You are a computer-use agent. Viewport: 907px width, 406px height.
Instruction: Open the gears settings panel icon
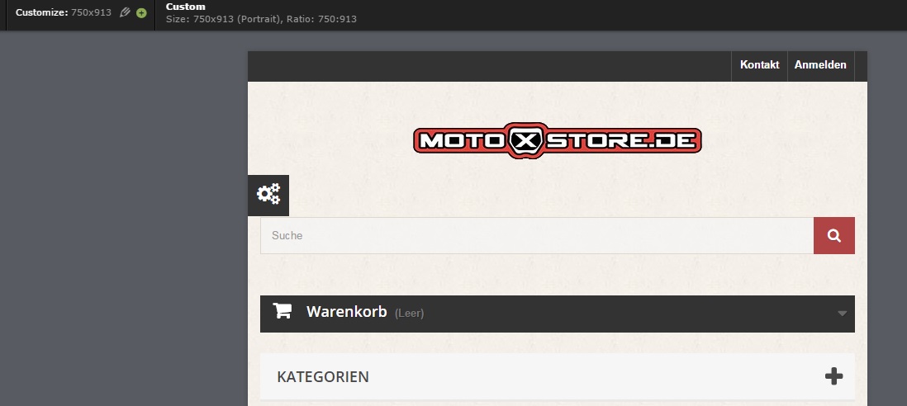point(268,196)
